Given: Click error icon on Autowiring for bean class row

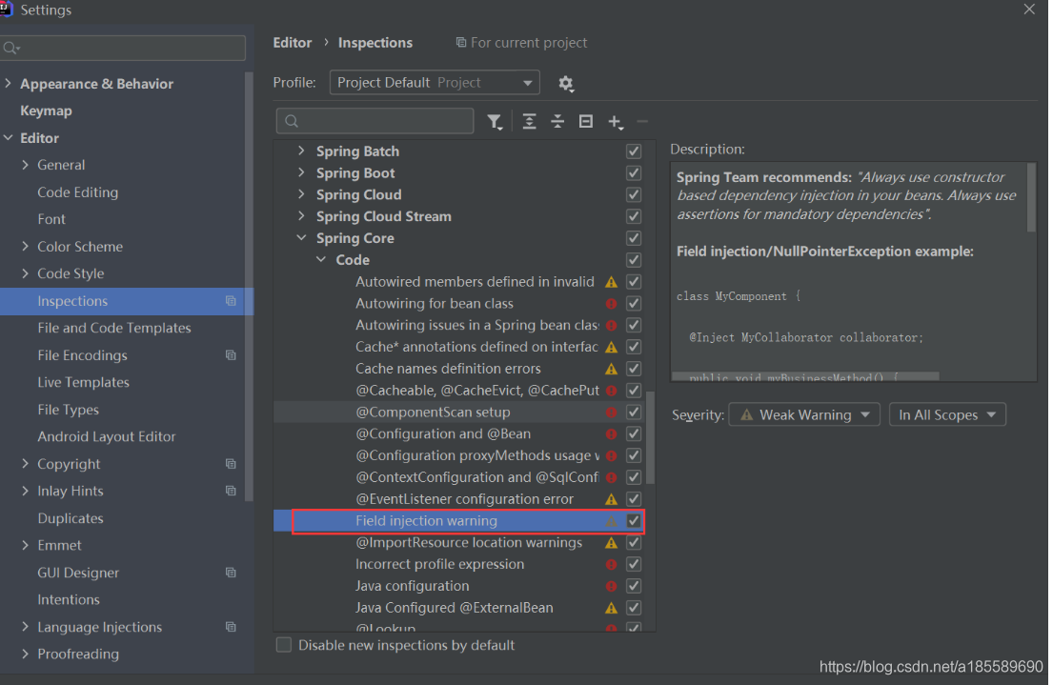Looking at the screenshot, I should (611, 304).
